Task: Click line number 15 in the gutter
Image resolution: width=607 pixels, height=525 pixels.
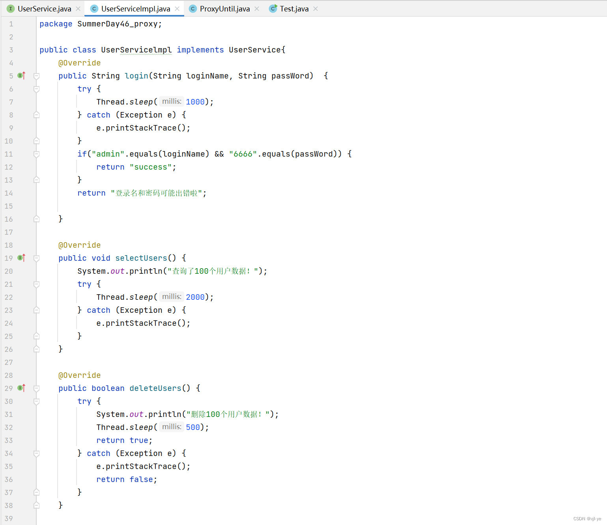Action: pyautogui.click(x=9, y=206)
